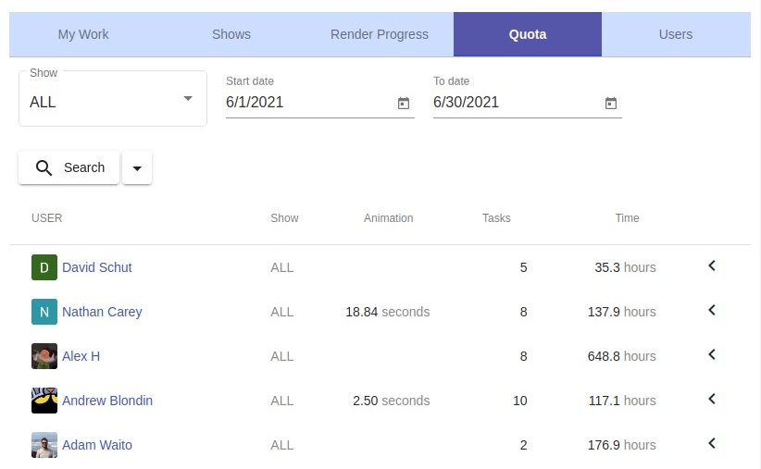Open the Show dropdown set to ALL
Viewport: 761px width, 469px height.
[x=112, y=101]
